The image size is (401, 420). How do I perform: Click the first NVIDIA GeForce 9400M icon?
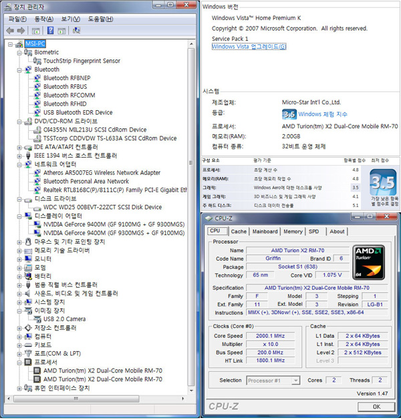37,224
